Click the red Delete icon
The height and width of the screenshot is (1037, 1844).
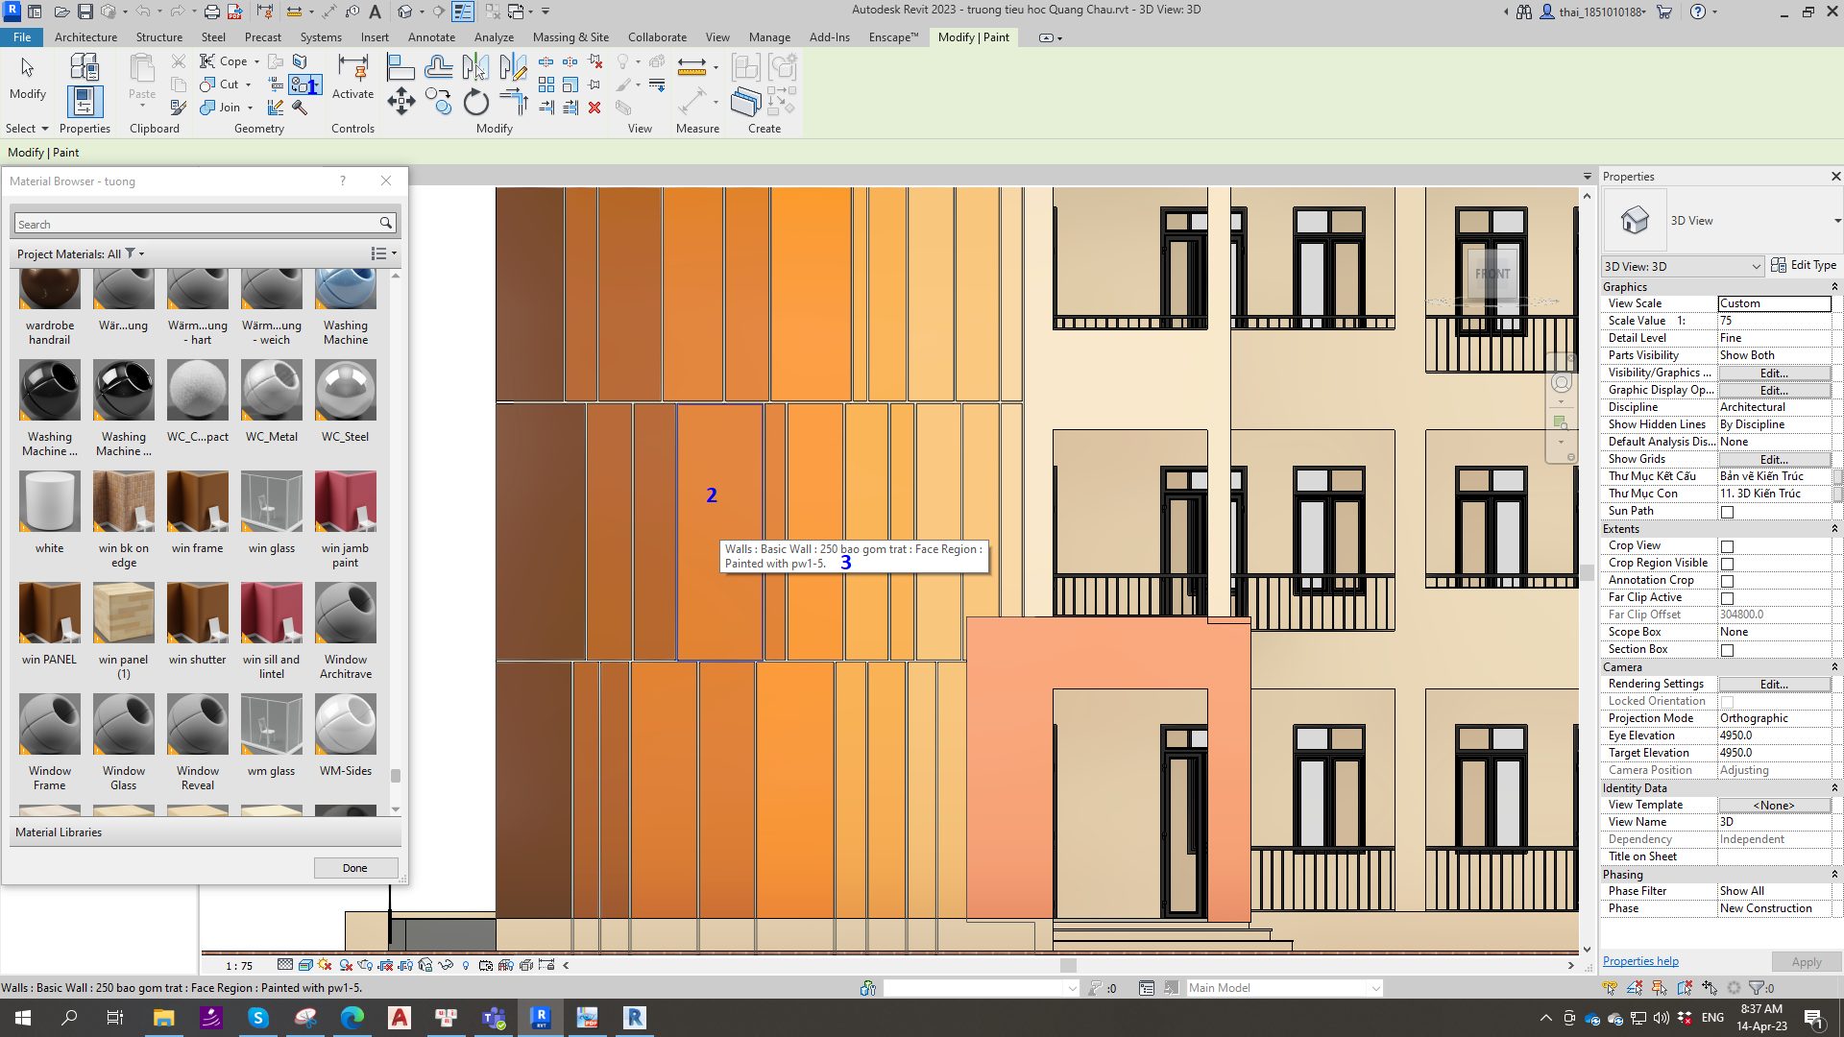[x=594, y=108]
